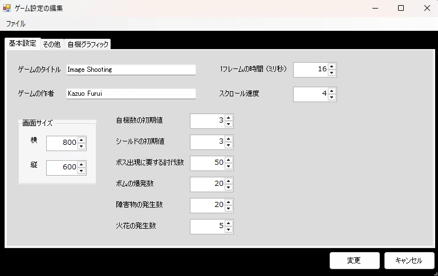Increase 火花の発生数 with up arrow
This screenshot has width=438, height=276.
tap(229, 223)
